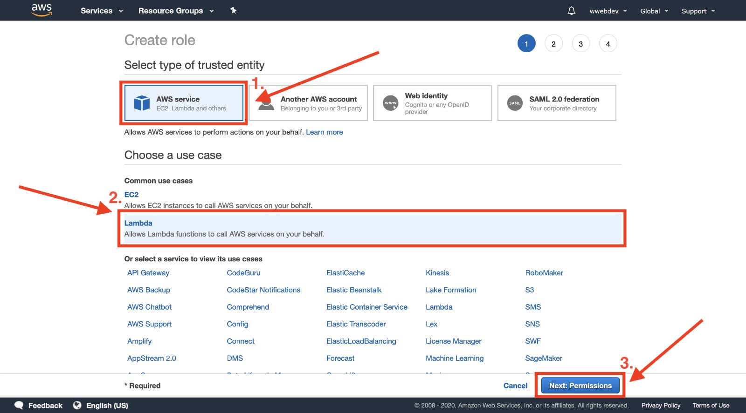
Task: Select DMS service
Action: pyautogui.click(x=235, y=359)
